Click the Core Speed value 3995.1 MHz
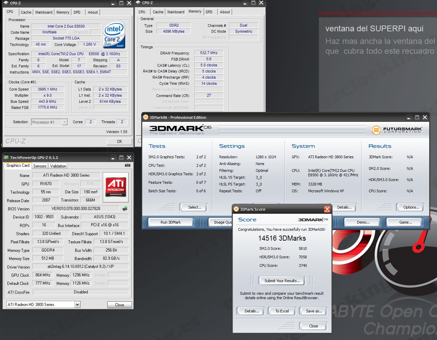 pyautogui.click(x=47, y=89)
